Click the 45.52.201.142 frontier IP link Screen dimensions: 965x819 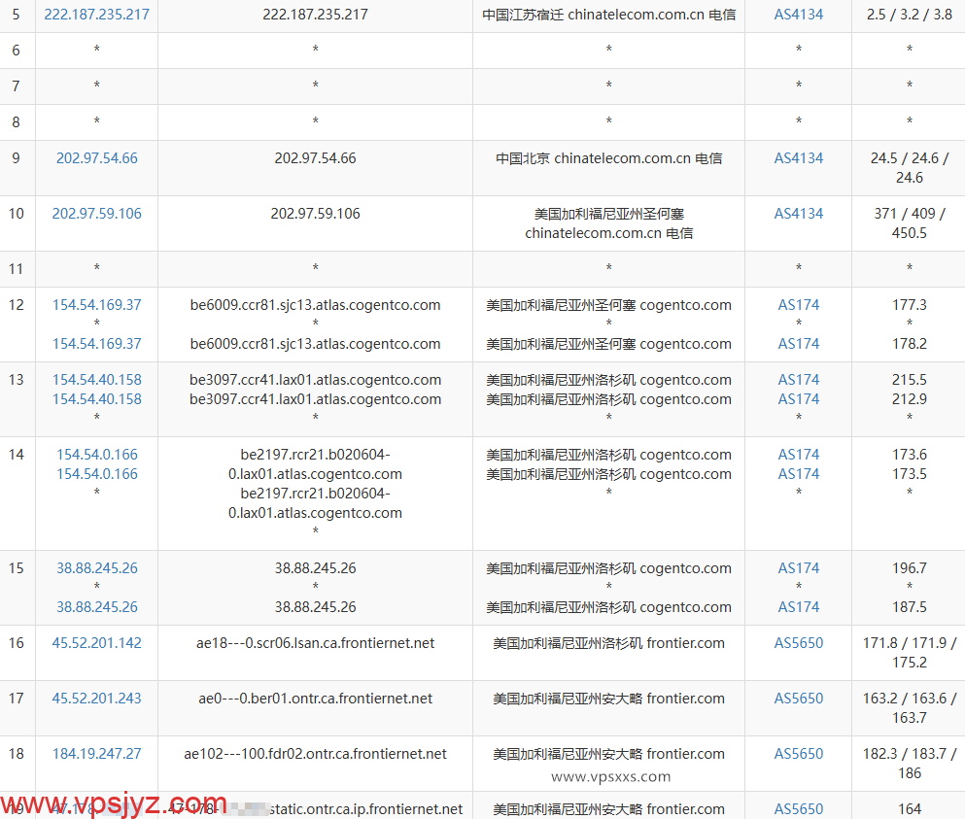(96, 642)
